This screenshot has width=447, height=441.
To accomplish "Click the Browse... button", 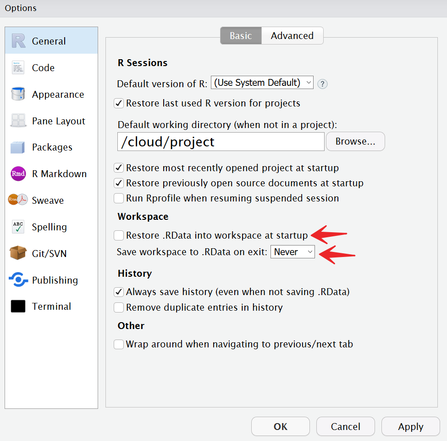I will point(355,142).
